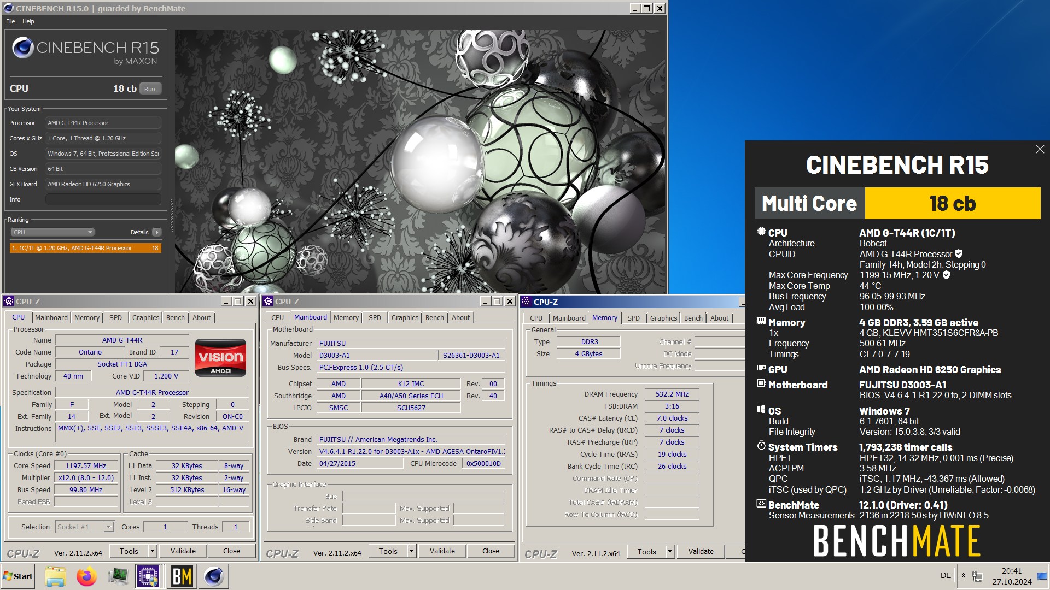Click the Cinebench rendered scene image
1050x590 pixels.
420,161
